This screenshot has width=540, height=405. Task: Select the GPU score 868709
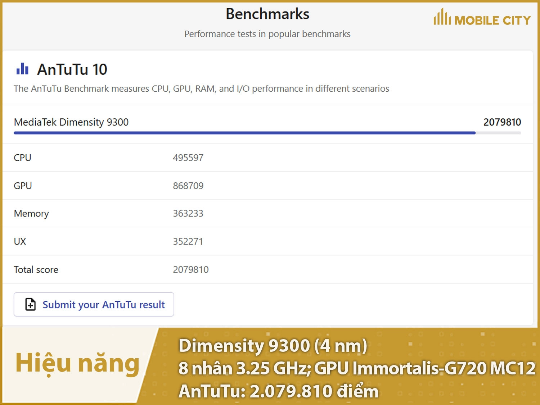pyautogui.click(x=188, y=186)
